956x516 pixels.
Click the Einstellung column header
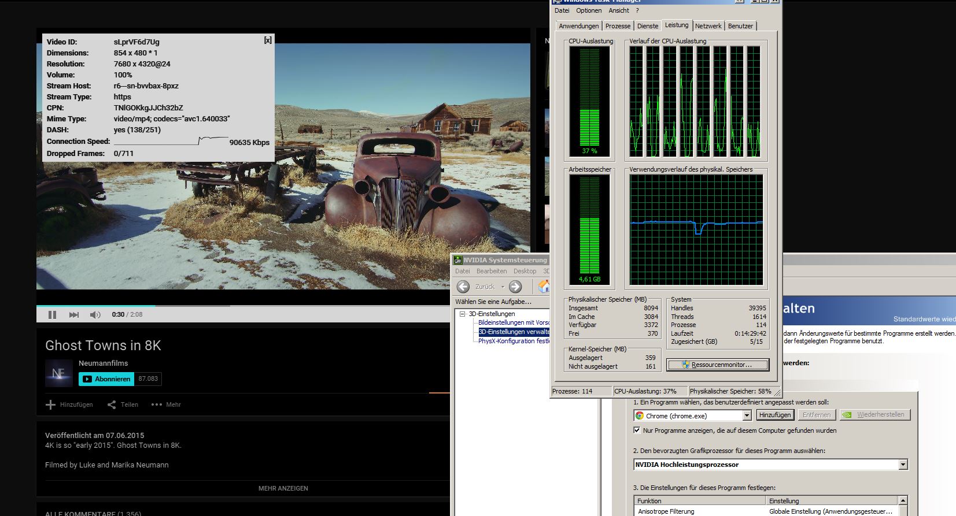pos(832,501)
